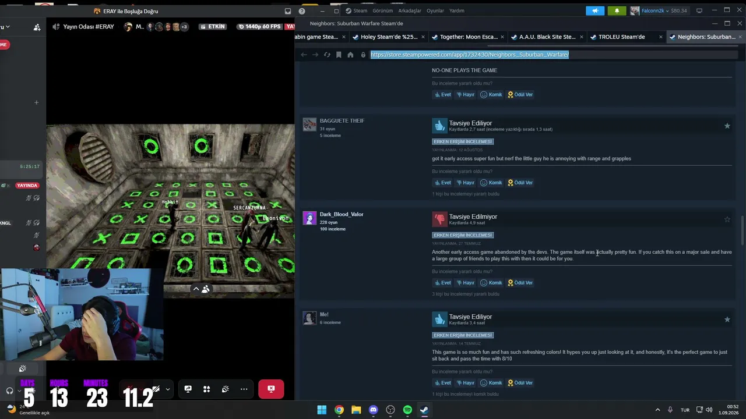Click the Steam forward navigation arrow

[315, 55]
